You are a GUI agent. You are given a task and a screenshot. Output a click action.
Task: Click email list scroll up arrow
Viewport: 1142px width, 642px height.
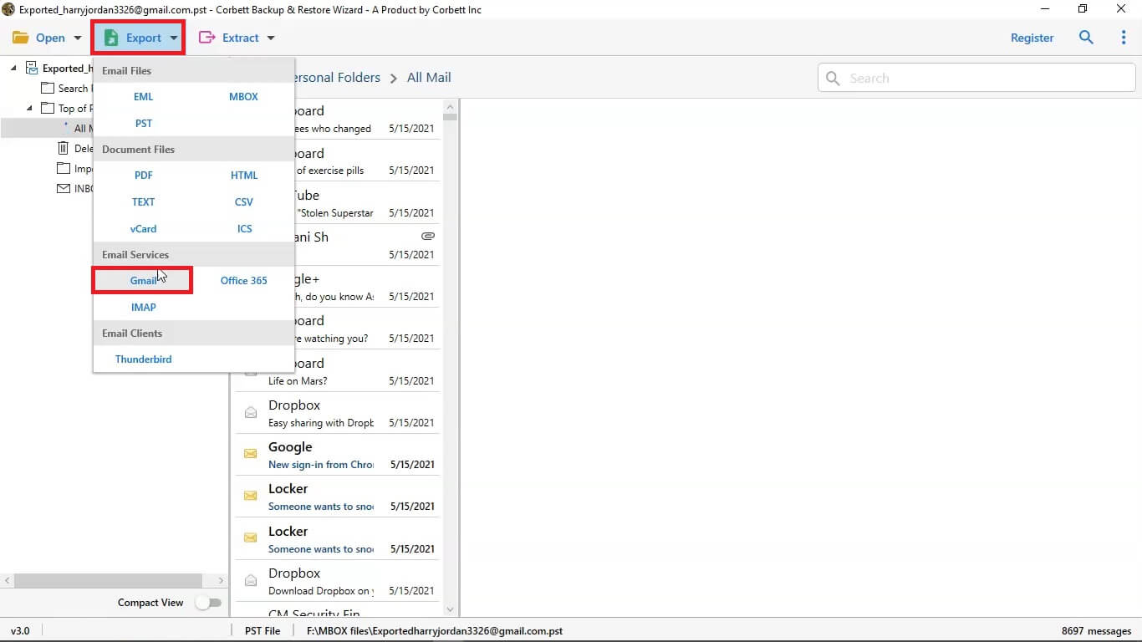pyautogui.click(x=451, y=107)
